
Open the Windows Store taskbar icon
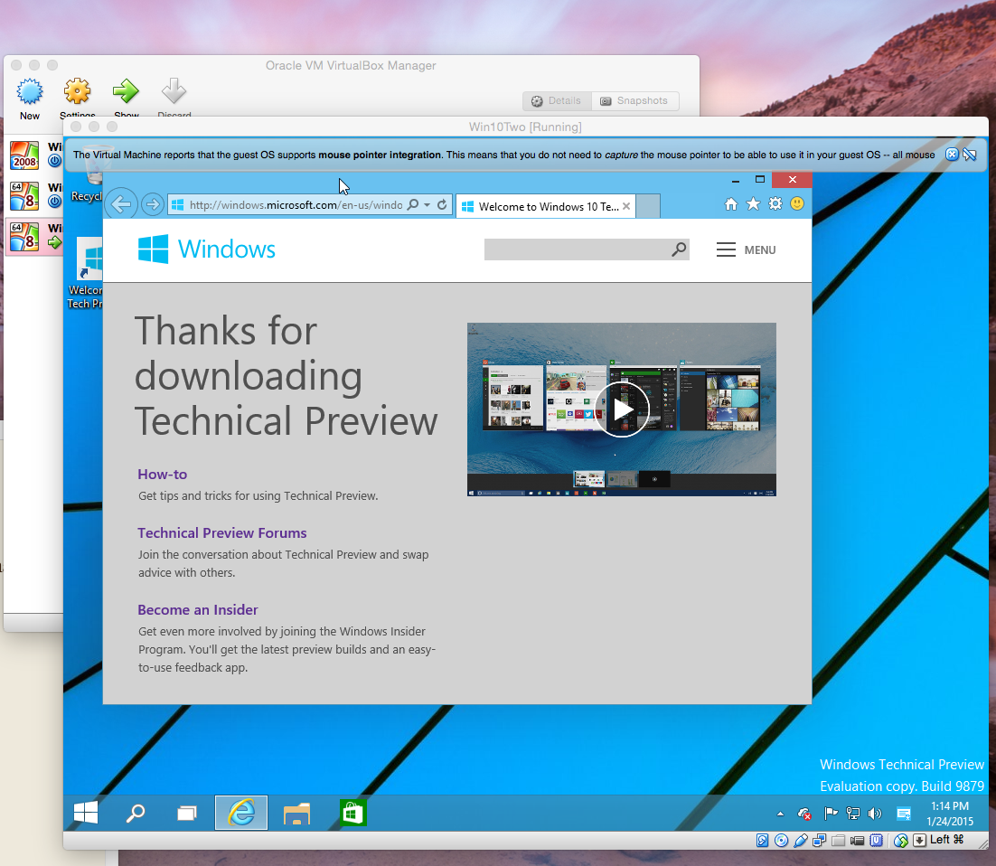click(x=352, y=814)
